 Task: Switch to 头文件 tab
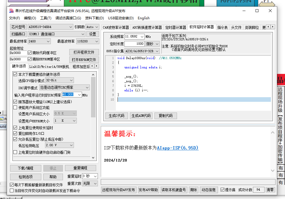pos(236,27)
